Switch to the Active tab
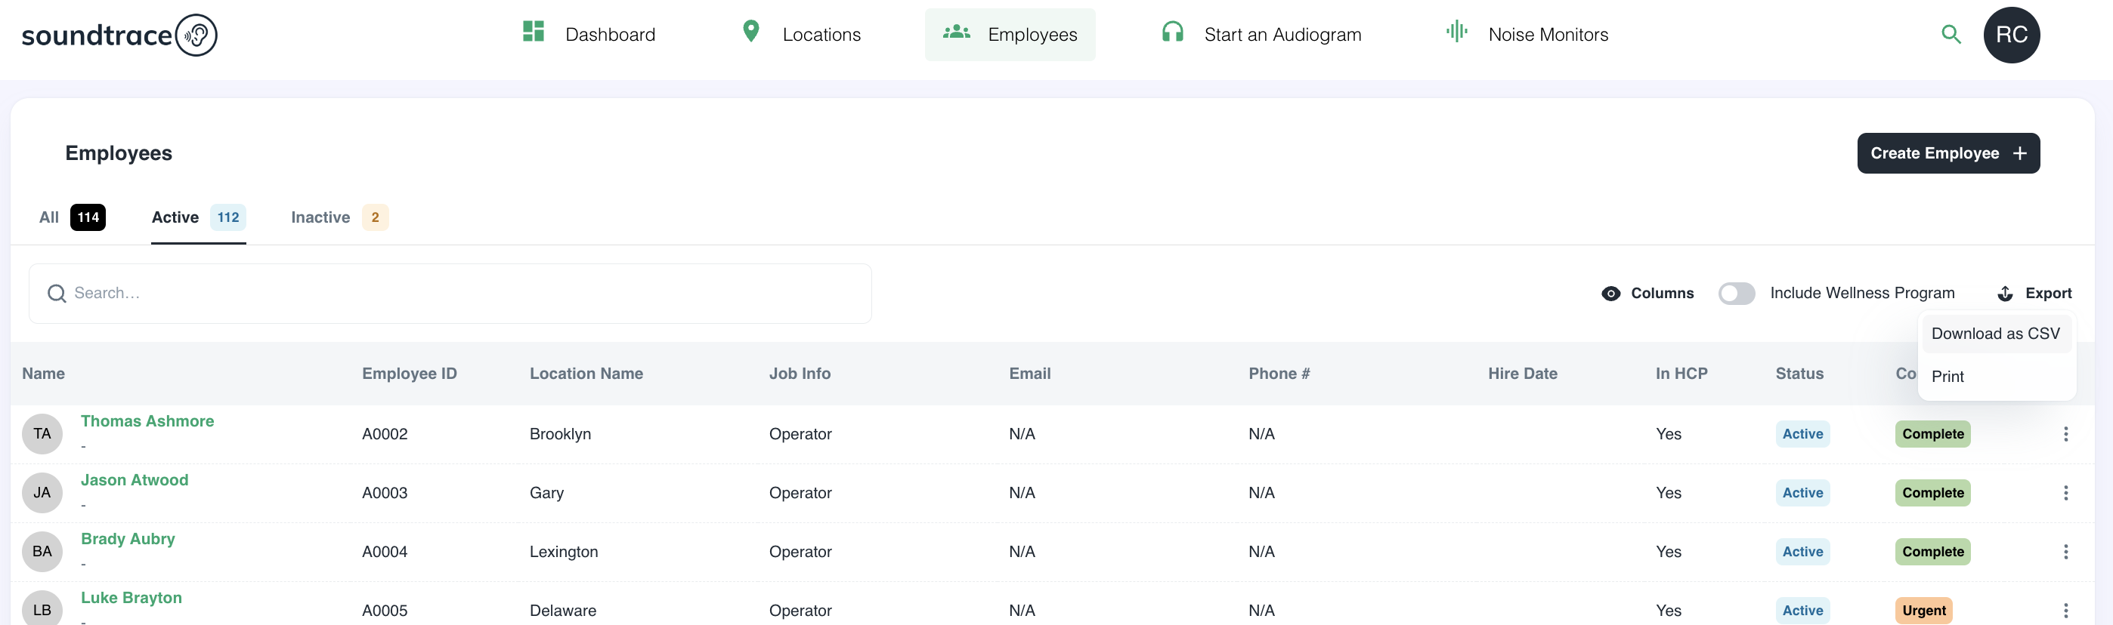The width and height of the screenshot is (2113, 625). tap(199, 218)
